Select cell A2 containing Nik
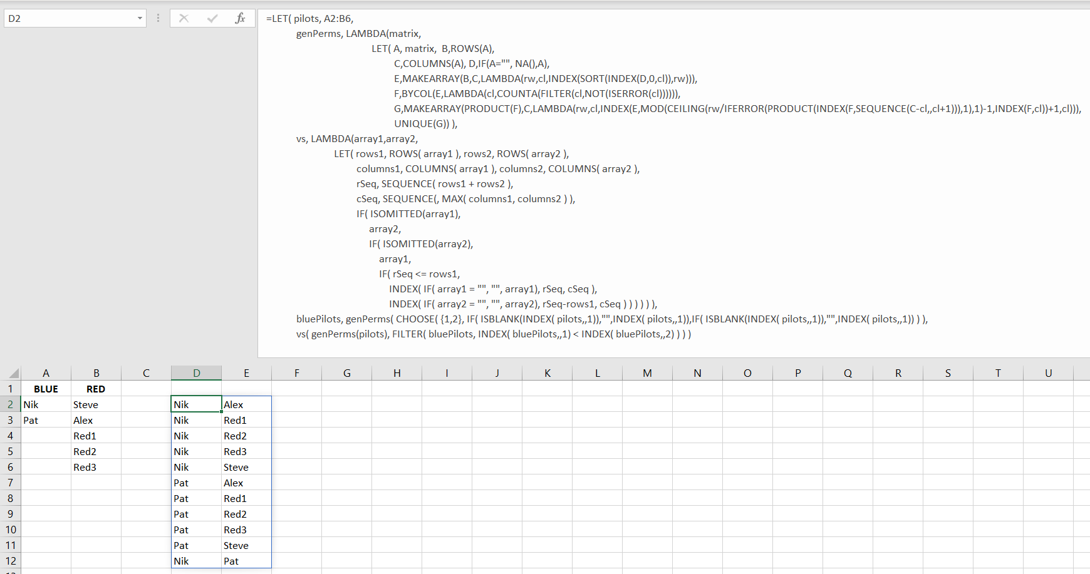The image size is (1090, 574). pos(46,404)
